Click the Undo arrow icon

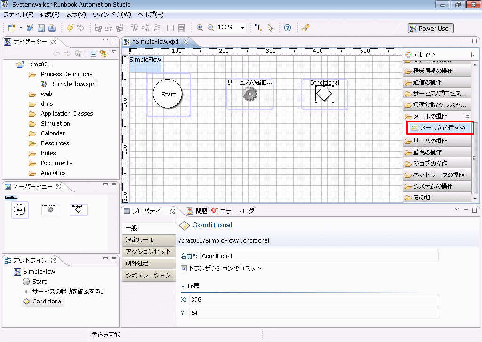coord(70,28)
